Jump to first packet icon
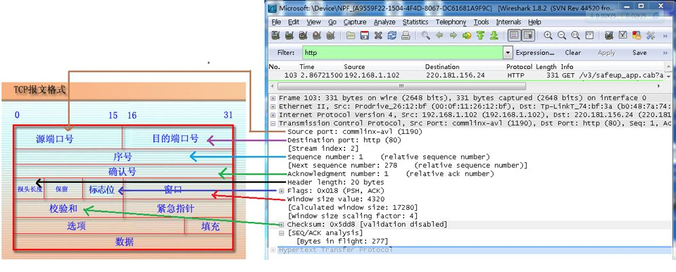The height and width of the screenshot is (272, 676). click(480, 36)
